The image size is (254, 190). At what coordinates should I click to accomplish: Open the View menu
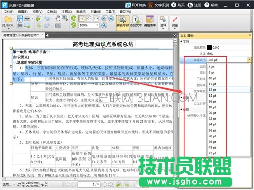click(x=37, y=12)
